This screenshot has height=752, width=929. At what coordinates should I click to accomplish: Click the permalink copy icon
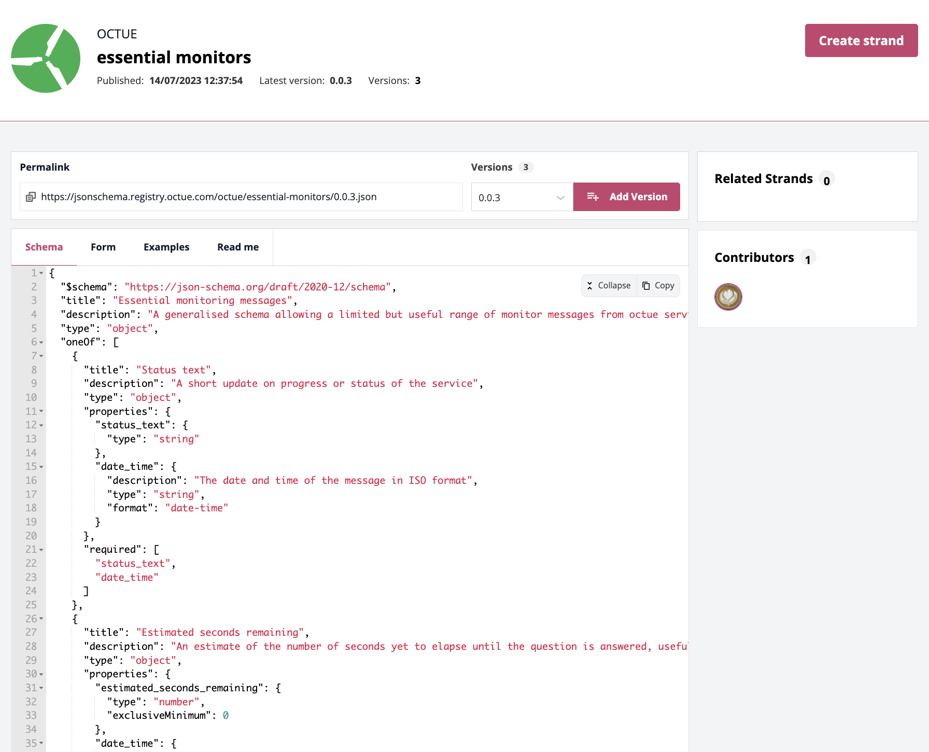click(31, 197)
